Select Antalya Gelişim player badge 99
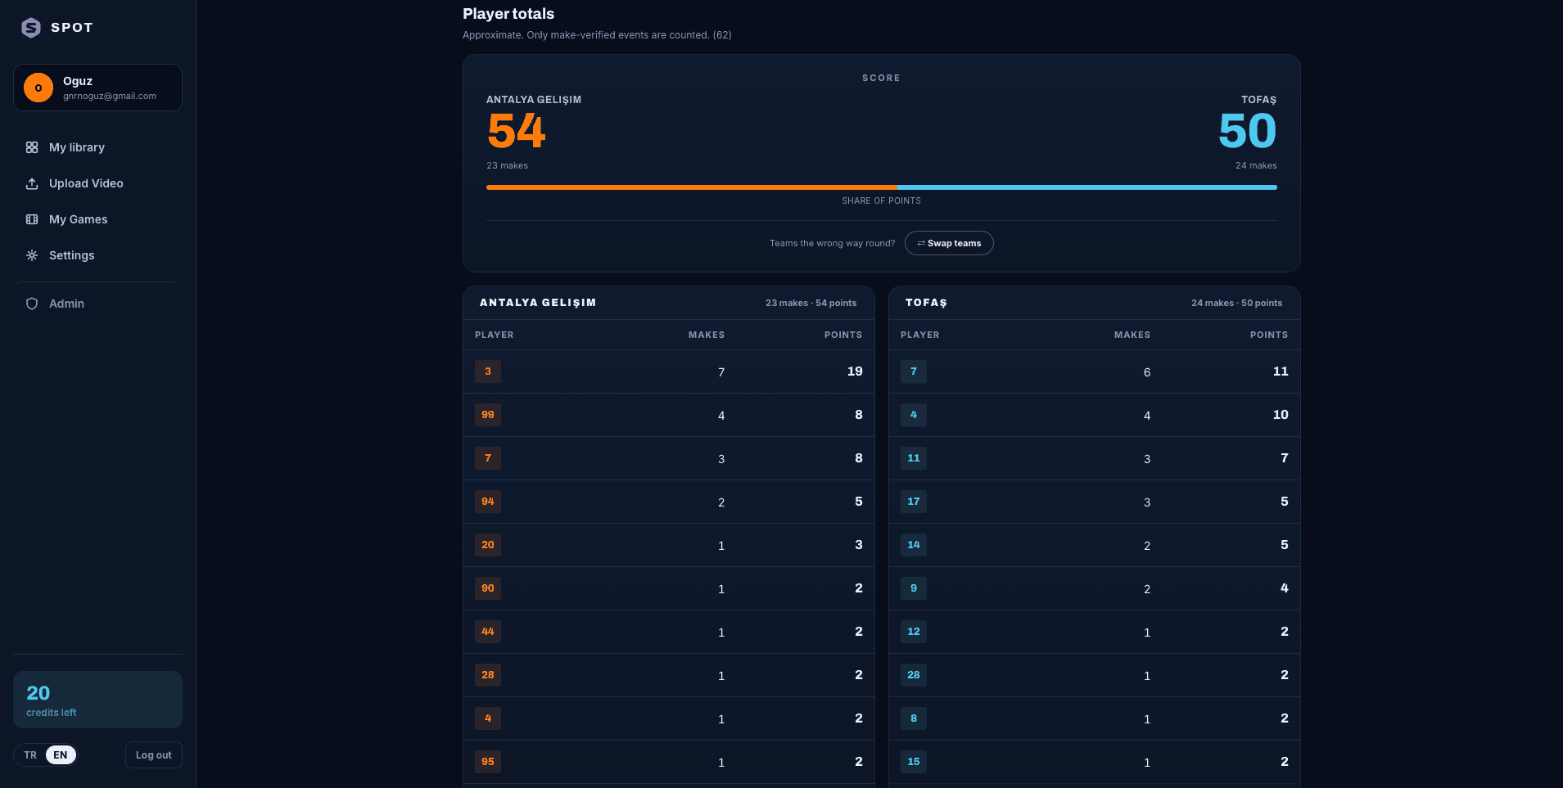 pyautogui.click(x=488, y=415)
